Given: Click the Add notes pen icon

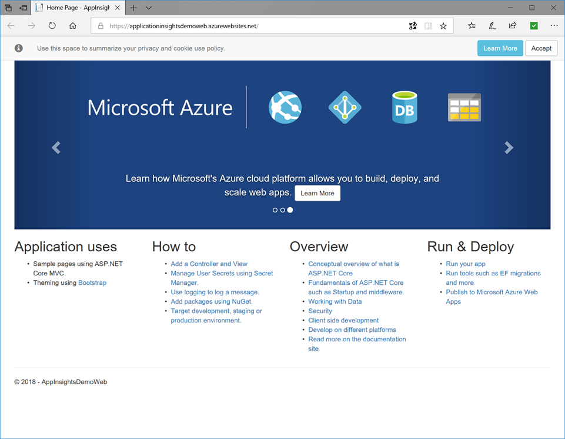Looking at the screenshot, I should click(x=492, y=26).
